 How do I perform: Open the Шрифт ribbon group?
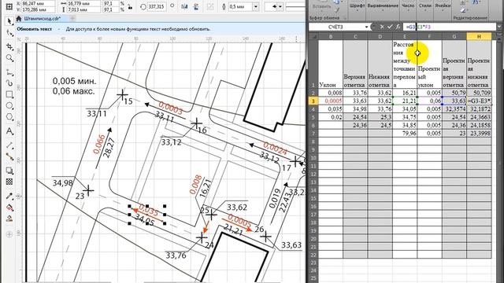point(357,6)
